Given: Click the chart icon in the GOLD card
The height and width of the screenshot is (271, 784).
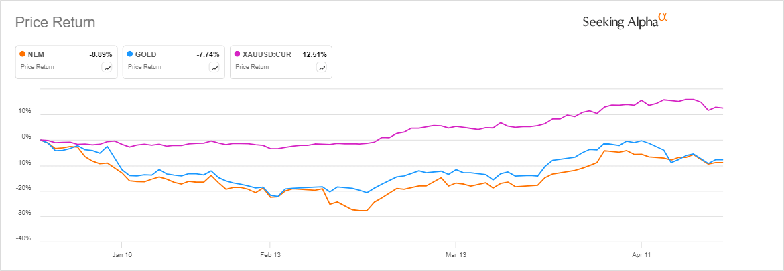Looking at the screenshot, I should 214,67.
